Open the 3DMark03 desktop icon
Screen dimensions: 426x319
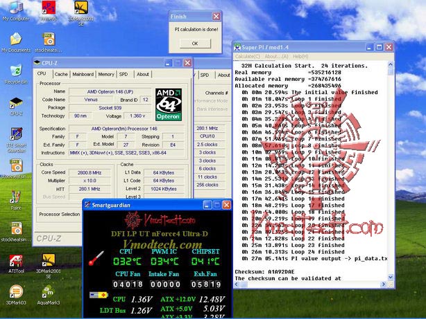click(x=16, y=295)
